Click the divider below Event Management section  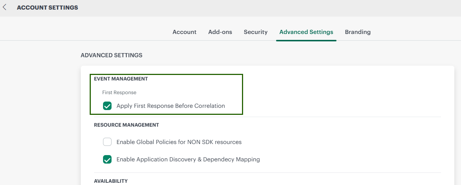tap(334, 117)
